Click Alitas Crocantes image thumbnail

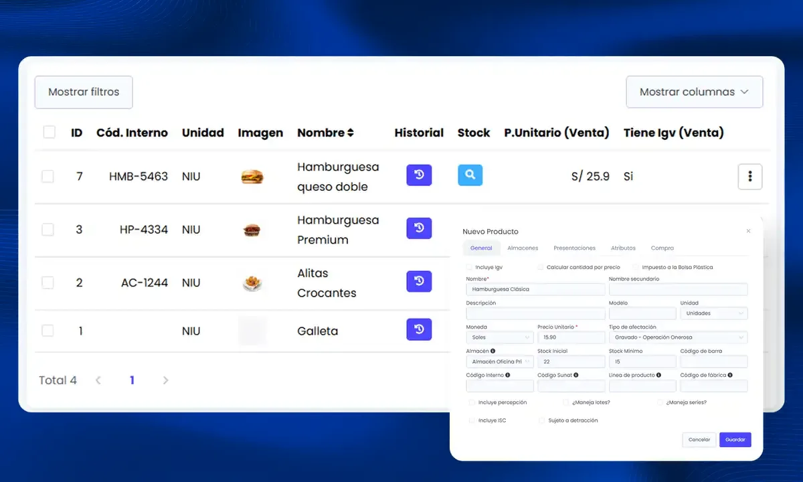coord(252,283)
